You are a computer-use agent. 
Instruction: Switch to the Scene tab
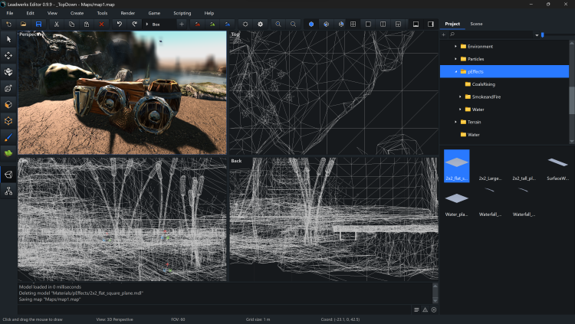(476, 24)
